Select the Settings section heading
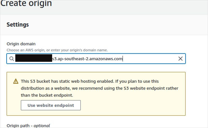Viewport: 208px width, 128px height. coord(18,25)
